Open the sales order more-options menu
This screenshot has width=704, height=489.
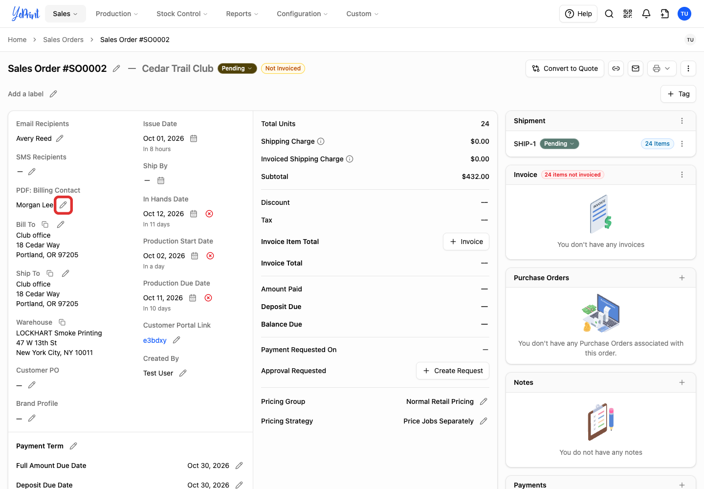pyautogui.click(x=688, y=68)
